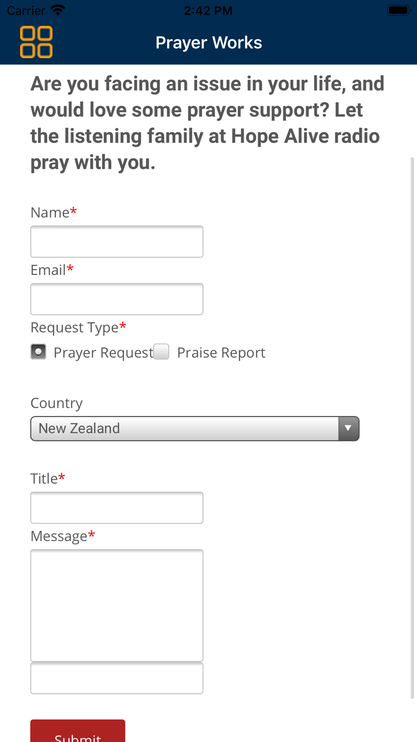Click the page scrollbar on right
Viewport: 417px width, 742px height.
click(412, 428)
